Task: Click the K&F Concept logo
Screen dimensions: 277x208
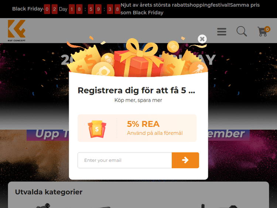Action: click(17, 31)
